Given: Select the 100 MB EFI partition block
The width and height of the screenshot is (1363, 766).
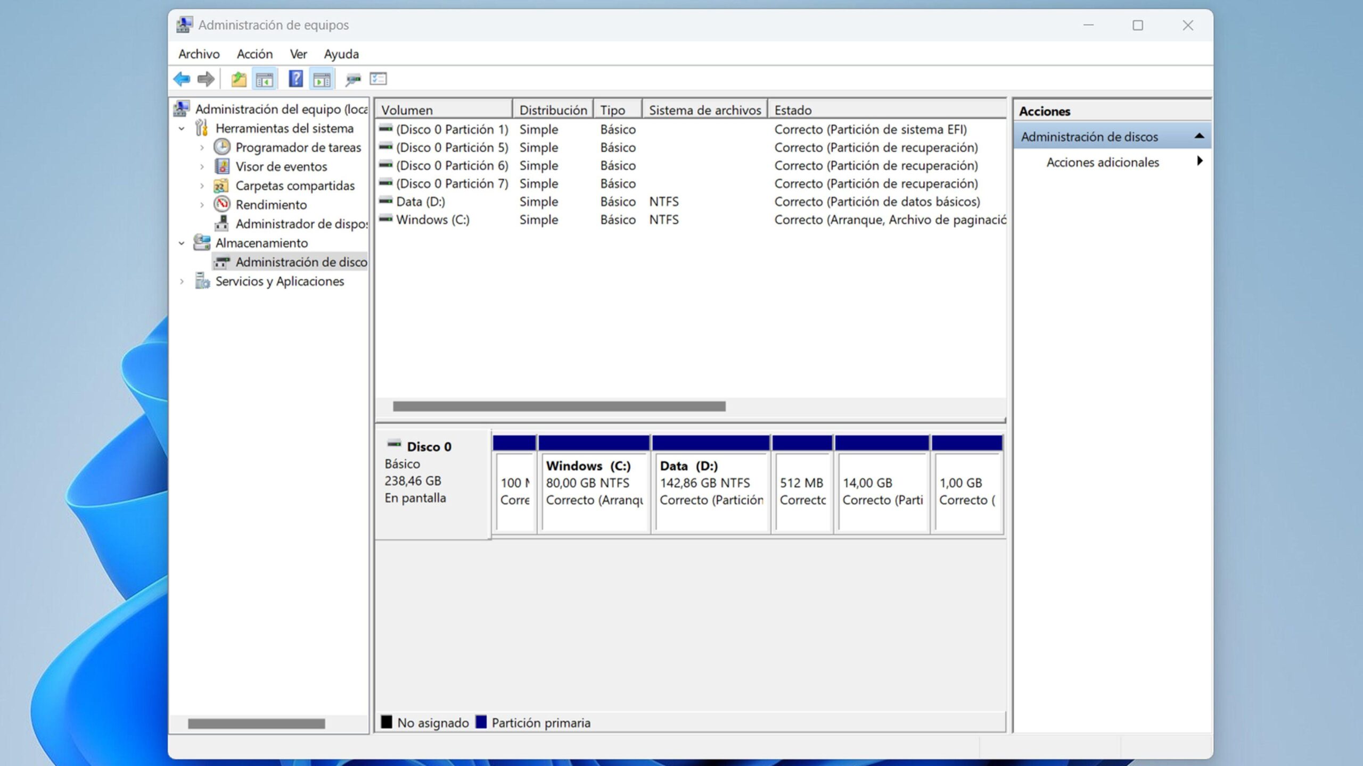Looking at the screenshot, I should (514, 484).
